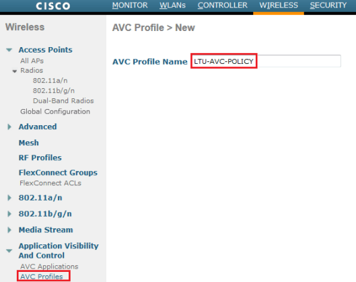
Task: Open Access Points in sidebar
Action: (45, 50)
